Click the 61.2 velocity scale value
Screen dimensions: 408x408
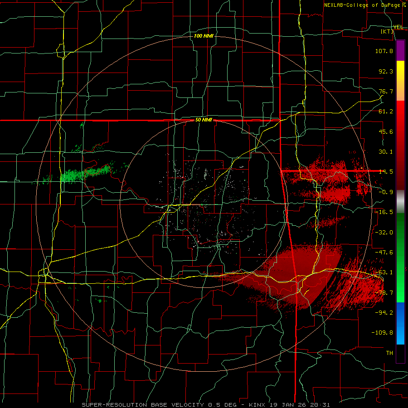tap(386, 112)
